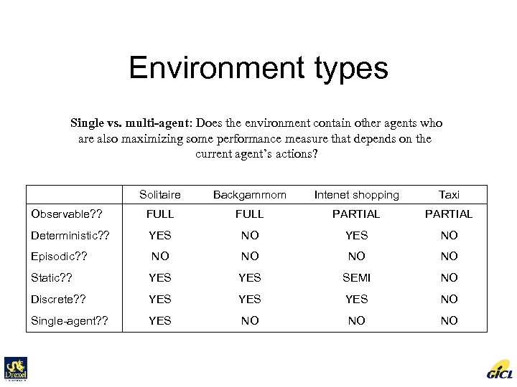517x387 pixels.
Task: Click the SEMI cell in the table
Action: click(x=356, y=277)
